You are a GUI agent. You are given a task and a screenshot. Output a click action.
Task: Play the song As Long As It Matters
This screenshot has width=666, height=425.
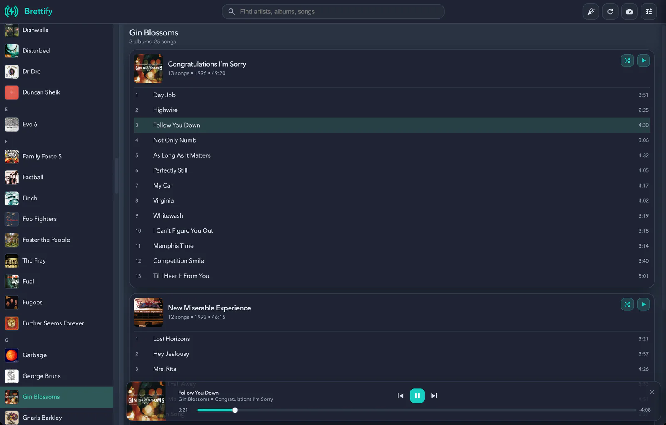(x=392, y=155)
